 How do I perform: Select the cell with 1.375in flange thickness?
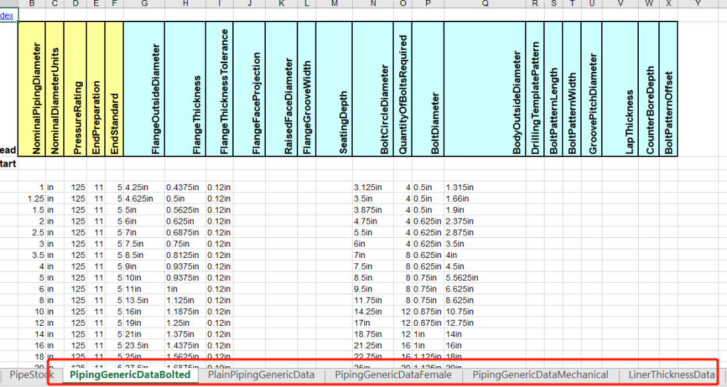[x=185, y=334]
